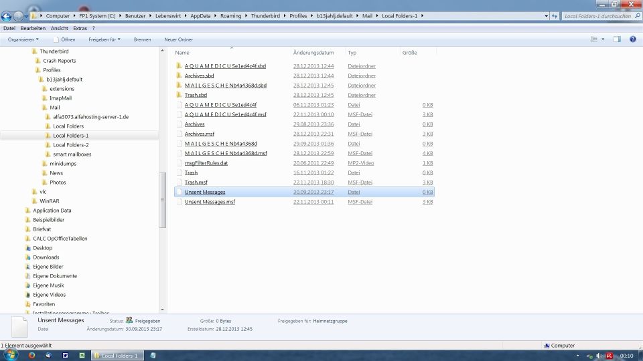Viewport: 643px width, 361px height.
Task: Click the Eigene Musik folder icon
Action: 28,285
